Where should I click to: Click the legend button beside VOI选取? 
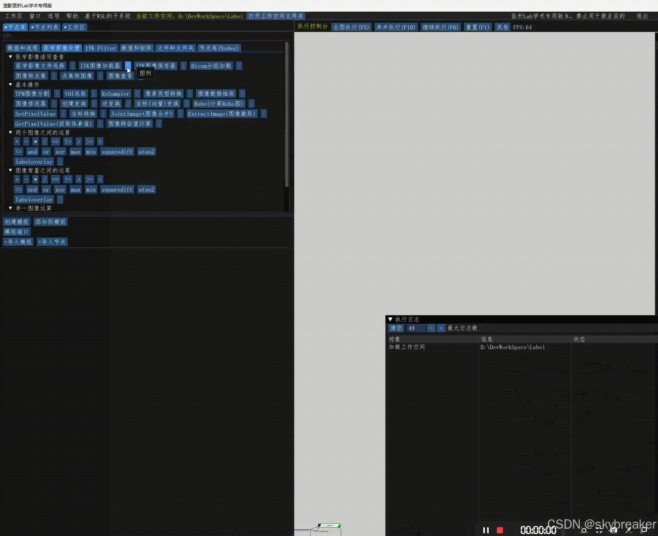tap(94, 94)
